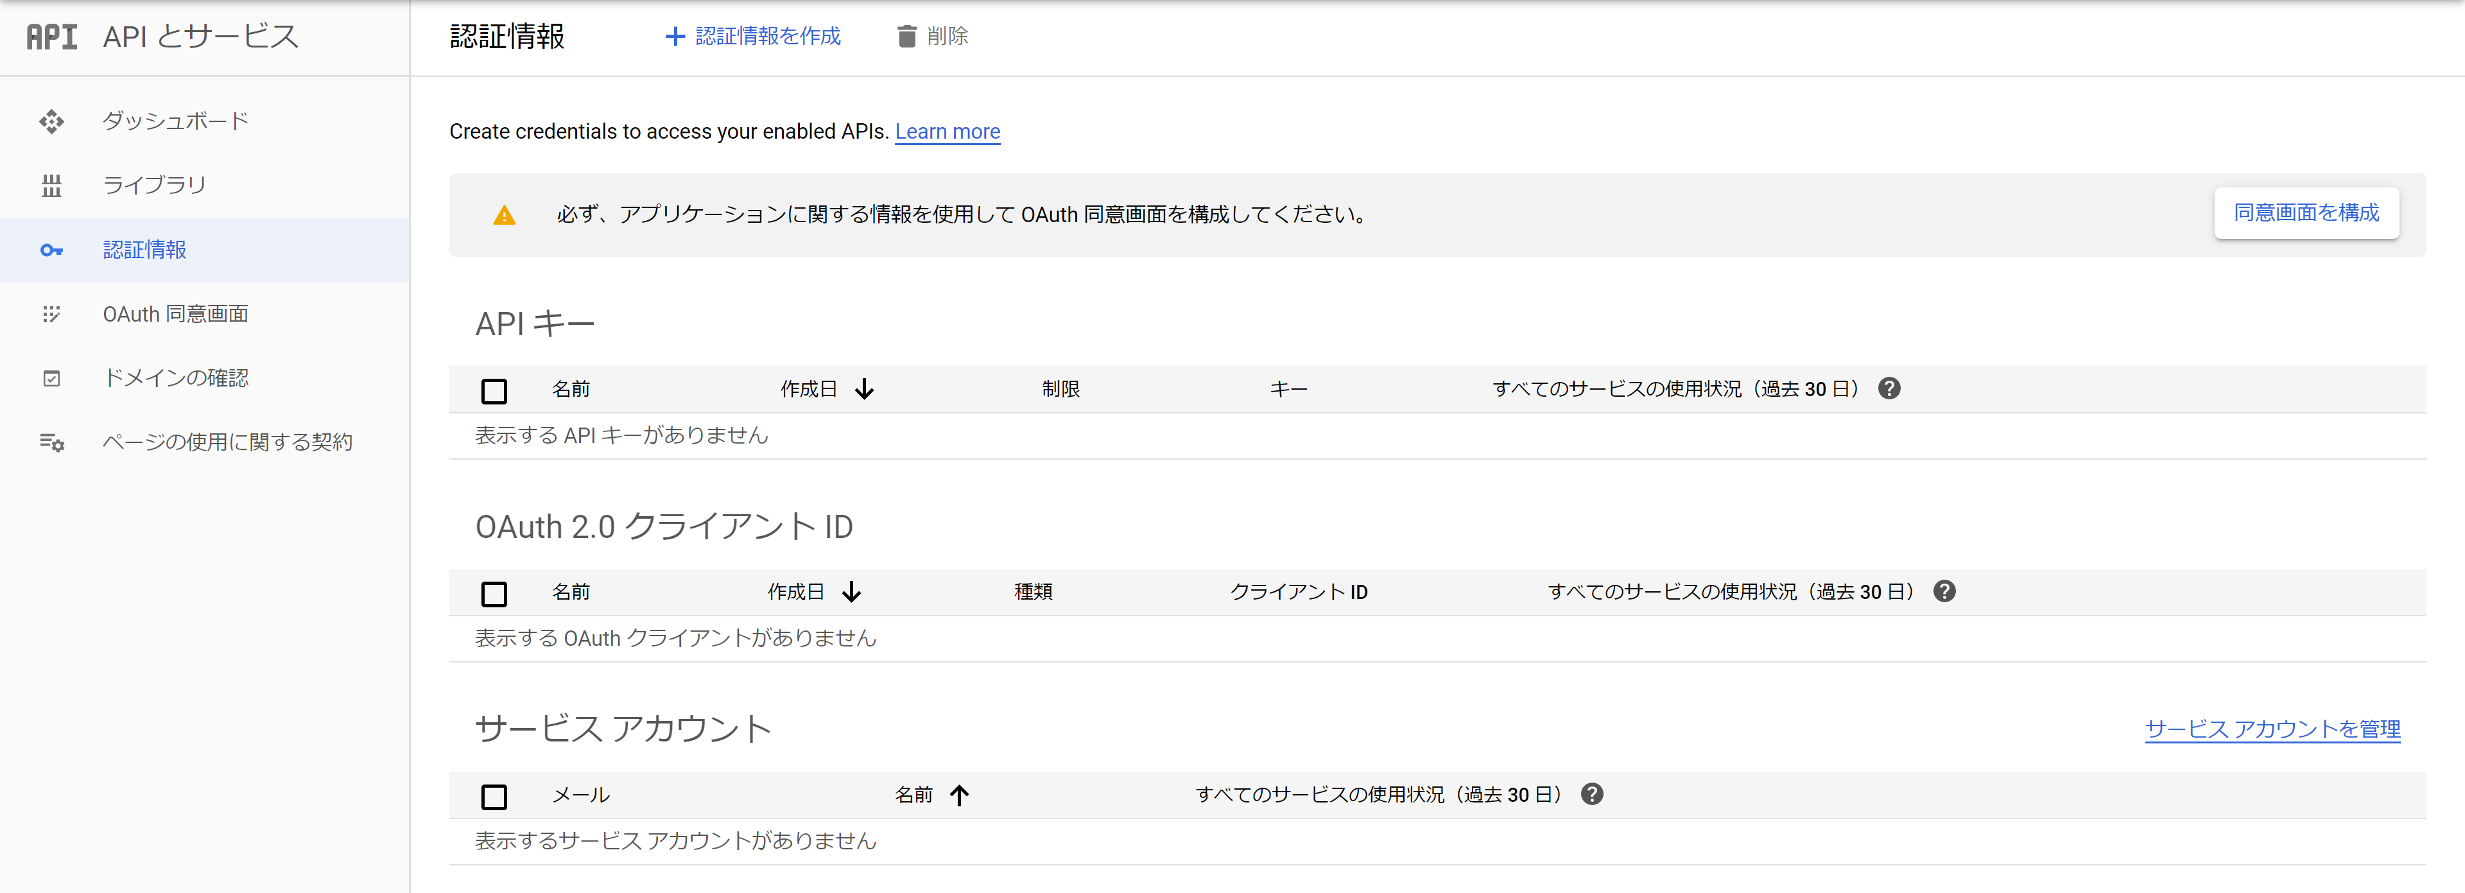Screen dimensions: 2465x893
Task: Click the OAuth 同意画面 dotted icon
Action: tap(51, 314)
